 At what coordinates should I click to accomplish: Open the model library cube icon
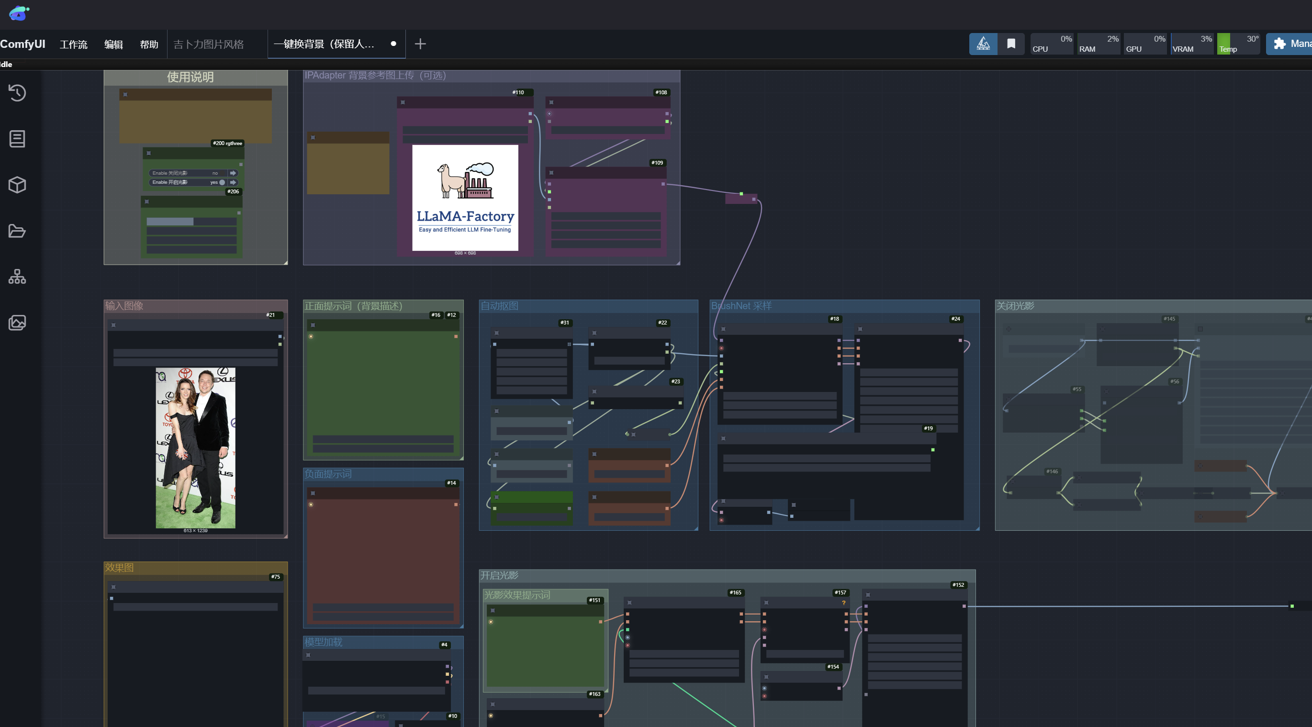click(x=17, y=185)
